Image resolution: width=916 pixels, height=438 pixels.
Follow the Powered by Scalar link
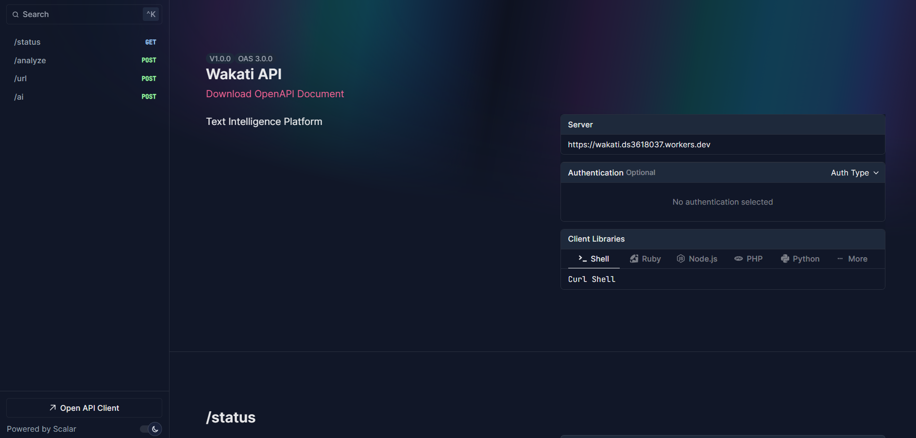click(x=41, y=429)
